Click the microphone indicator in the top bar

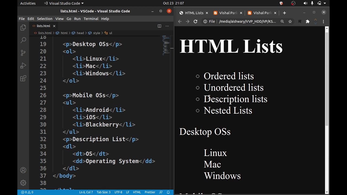click(312, 3)
